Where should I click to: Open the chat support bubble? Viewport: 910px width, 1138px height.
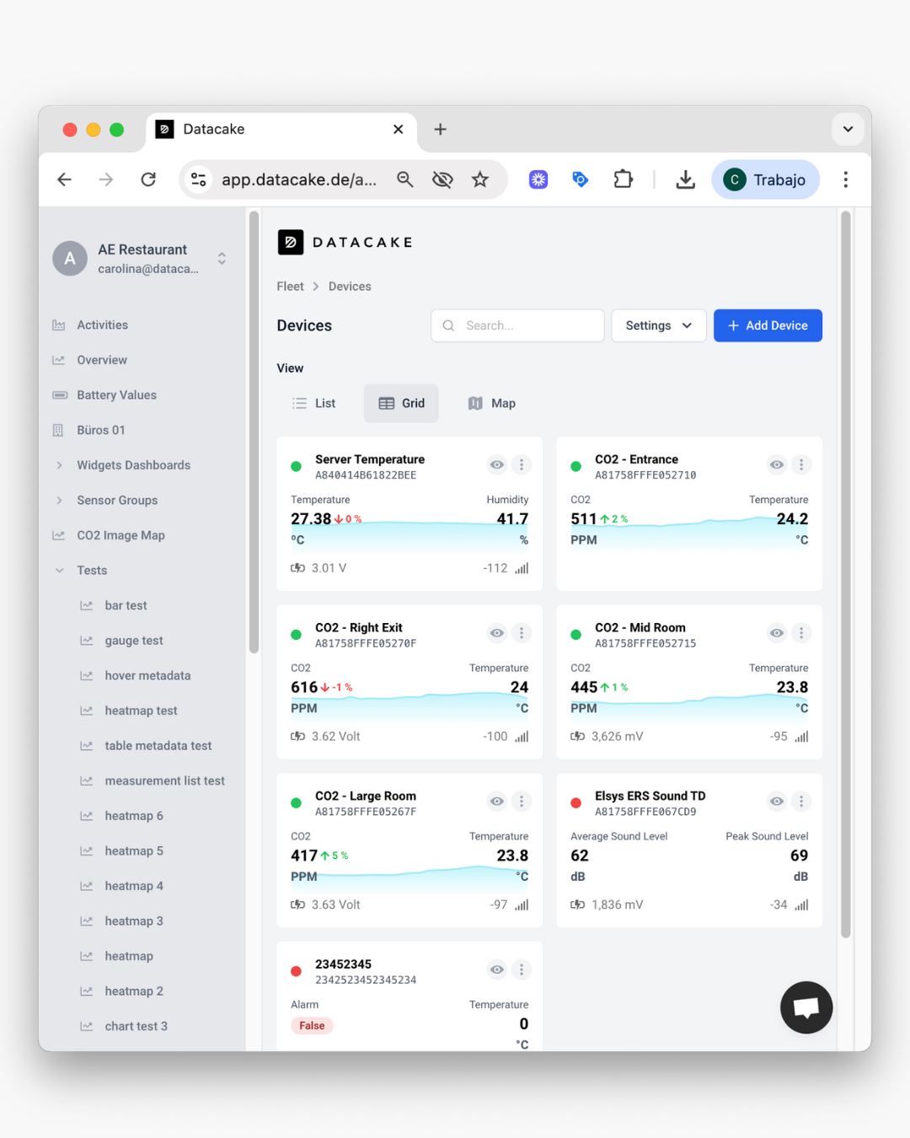click(806, 1007)
